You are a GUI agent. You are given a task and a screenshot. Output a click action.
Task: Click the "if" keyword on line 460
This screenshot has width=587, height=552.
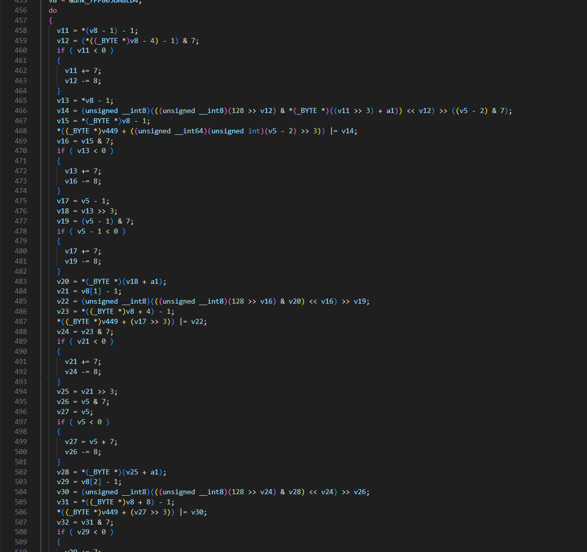pos(61,50)
